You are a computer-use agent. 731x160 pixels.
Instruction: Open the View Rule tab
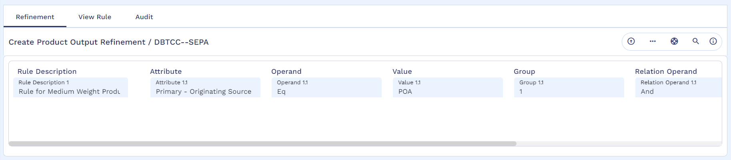pos(95,17)
